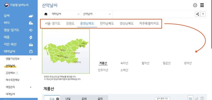Switch to table view icon
The image size is (212, 100).
(x=202, y=98)
